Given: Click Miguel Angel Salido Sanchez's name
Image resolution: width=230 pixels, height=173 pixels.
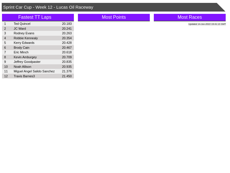Looking at the screenshot, I should pyautogui.click(x=34, y=71).
